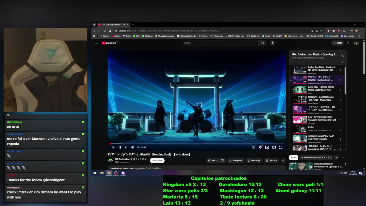Open the YouTube account avatar menu
The image size is (366, 206).
[x=356, y=43]
